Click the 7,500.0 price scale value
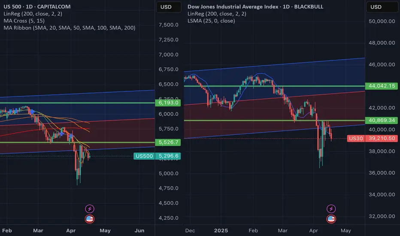This screenshot has height=236, width=400. tap(168, 25)
